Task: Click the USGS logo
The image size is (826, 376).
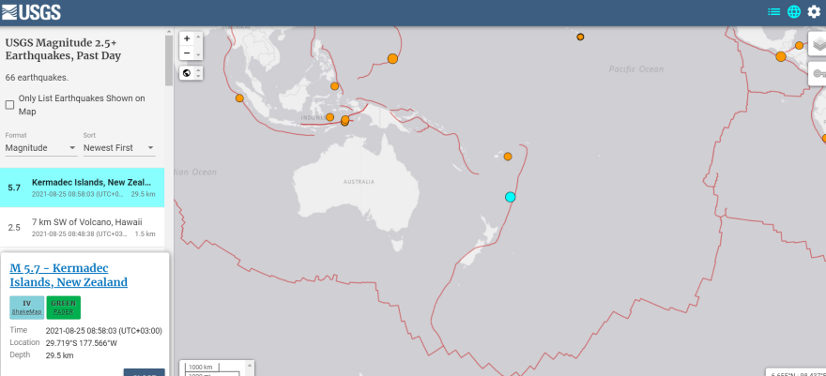Action: click(x=33, y=13)
